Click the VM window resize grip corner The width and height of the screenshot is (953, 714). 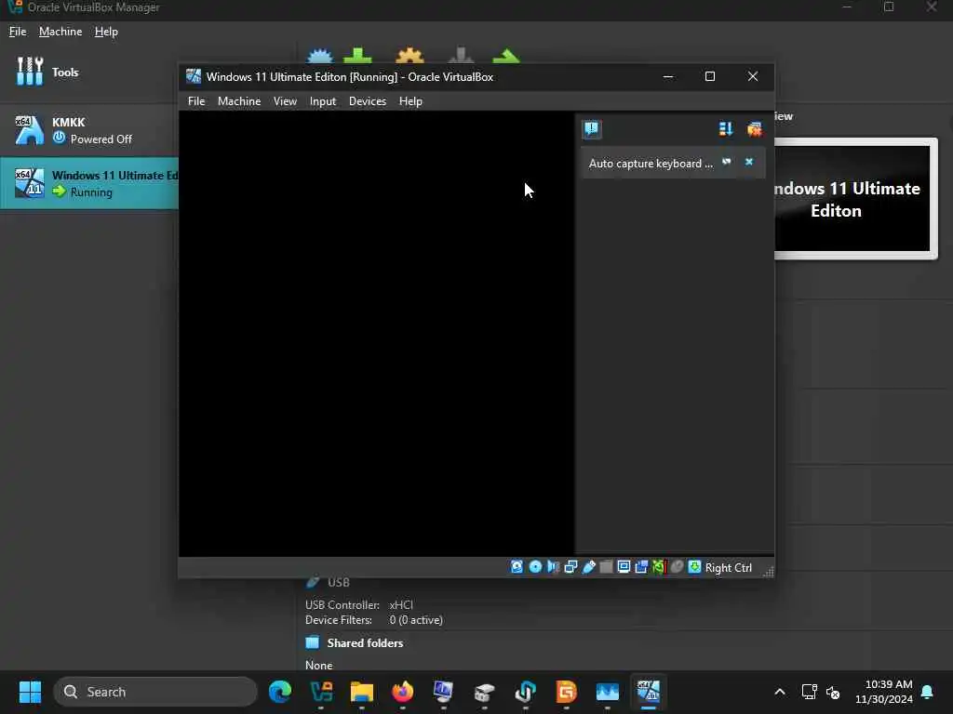pos(769,572)
